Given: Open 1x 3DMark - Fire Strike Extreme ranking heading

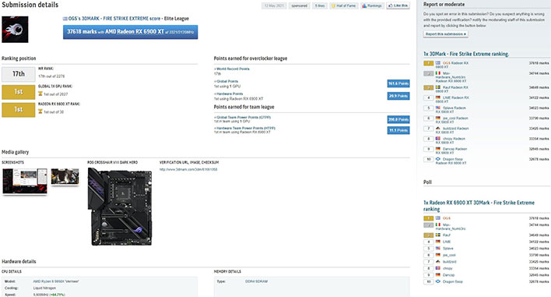Looking at the screenshot, I should 466,54.
